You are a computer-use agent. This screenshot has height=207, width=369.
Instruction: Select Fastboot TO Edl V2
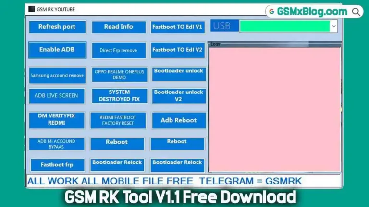coord(177,50)
